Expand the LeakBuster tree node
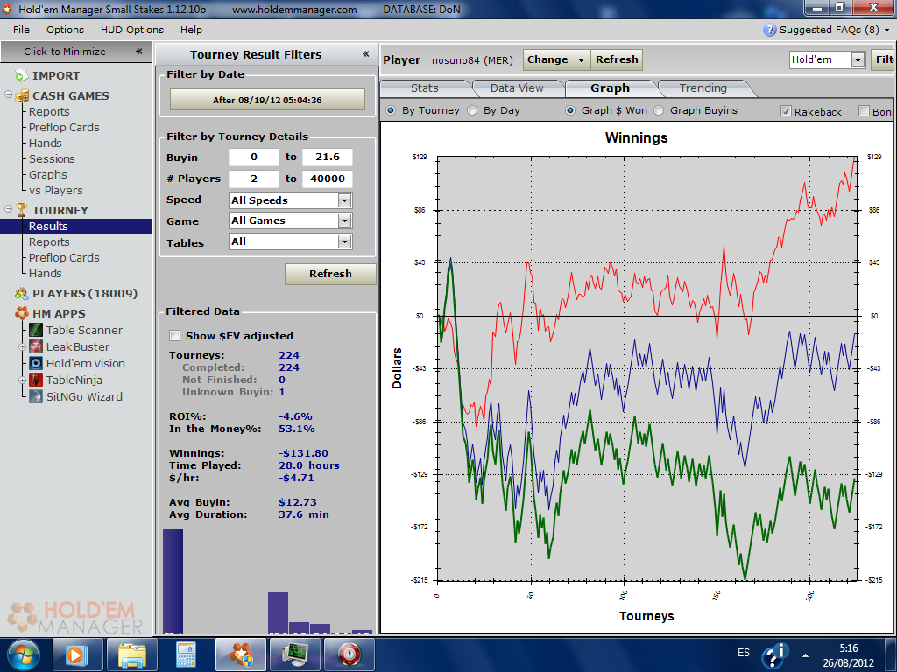 22,346
